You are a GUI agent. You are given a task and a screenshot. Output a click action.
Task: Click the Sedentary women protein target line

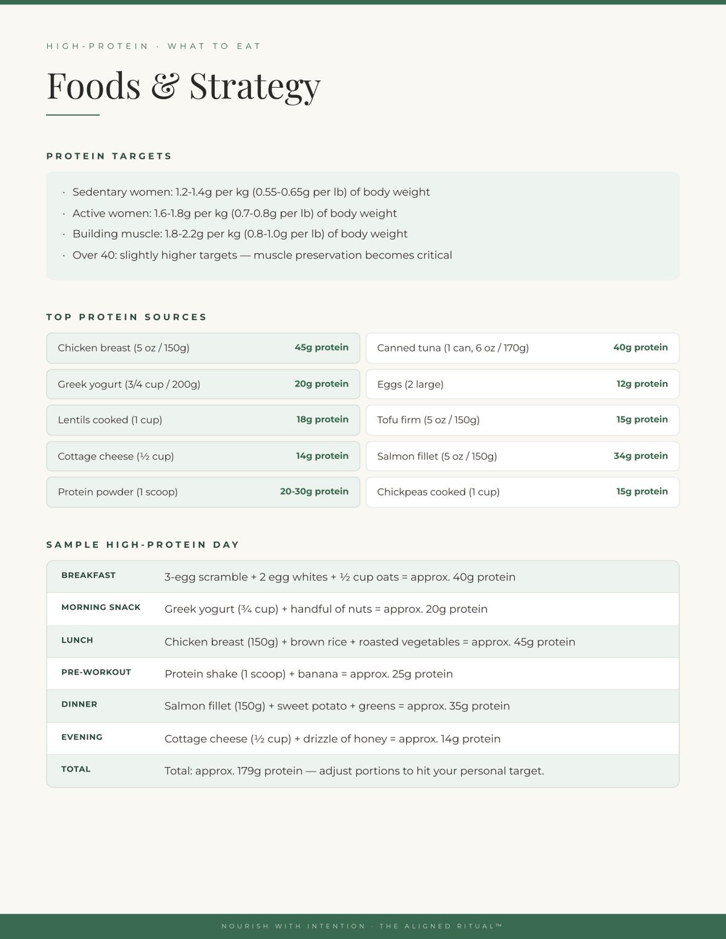click(x=251, y=192)
